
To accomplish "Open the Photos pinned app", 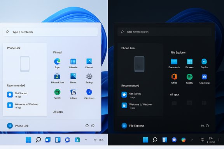I will (x=73, y=76).
